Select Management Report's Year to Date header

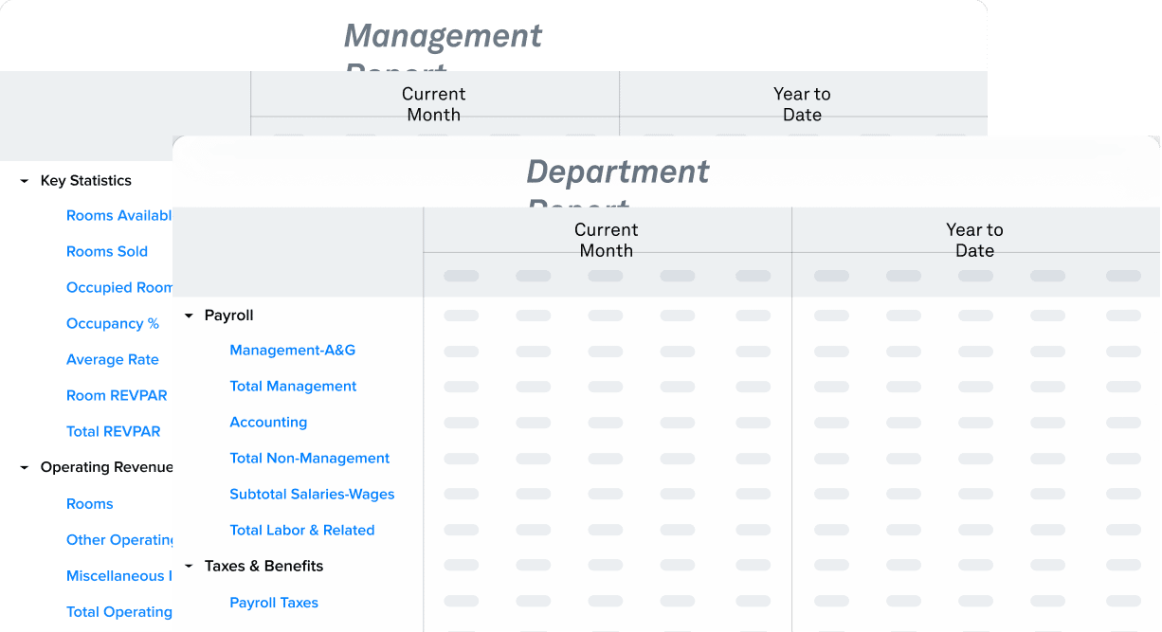point(802,104)
